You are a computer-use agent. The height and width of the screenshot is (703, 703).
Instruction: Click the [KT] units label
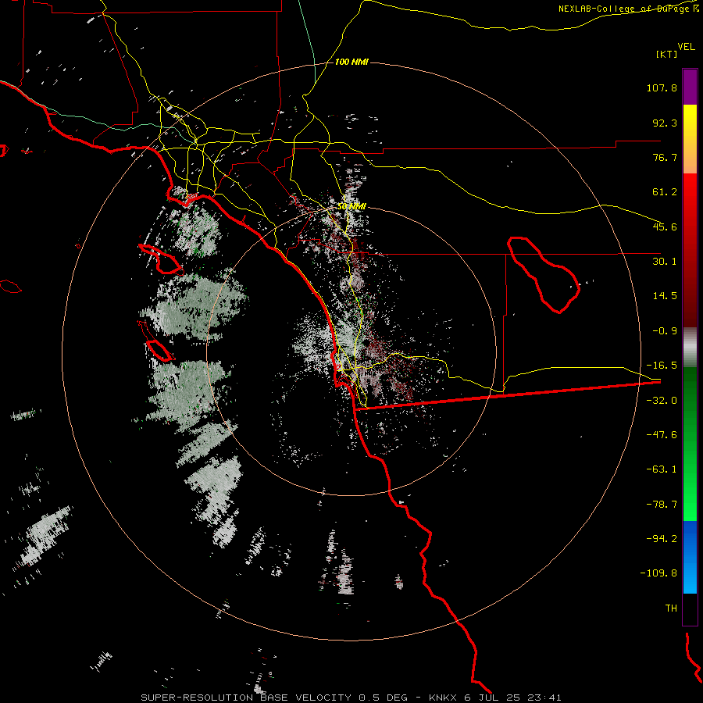point(666,54)
